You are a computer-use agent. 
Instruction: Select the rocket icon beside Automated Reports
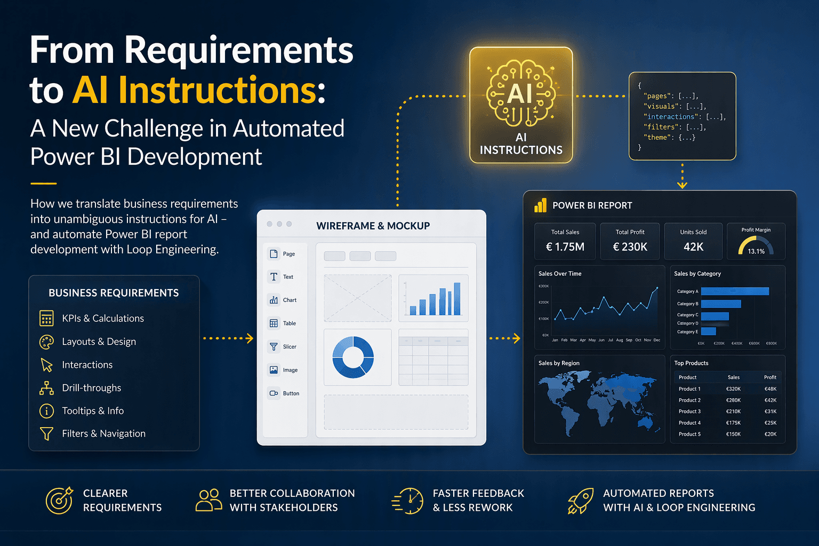581,501
